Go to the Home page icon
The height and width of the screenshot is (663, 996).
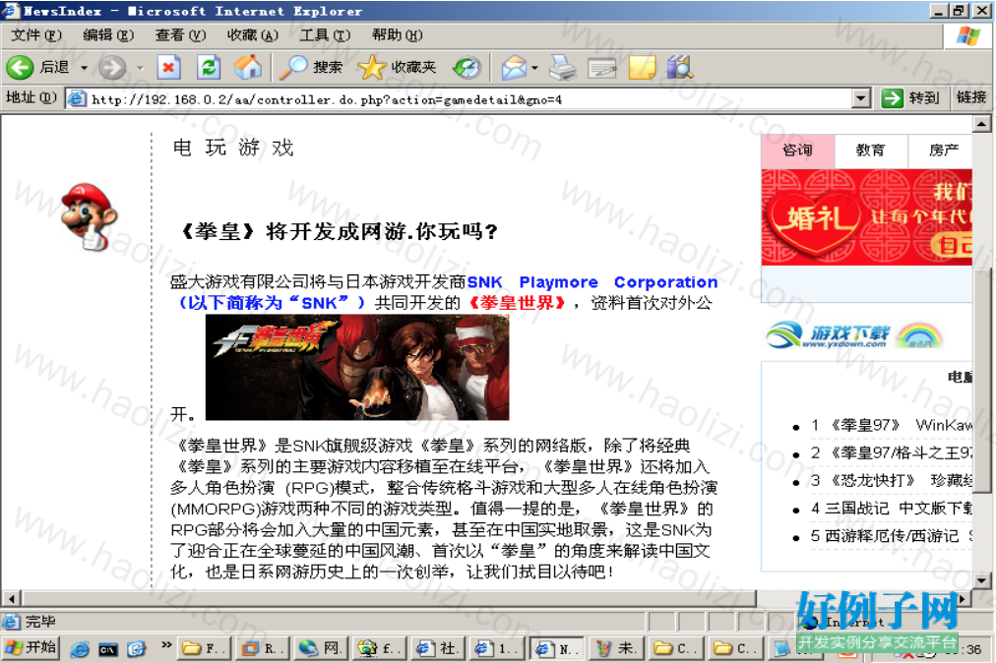click(x=248, y=67)
